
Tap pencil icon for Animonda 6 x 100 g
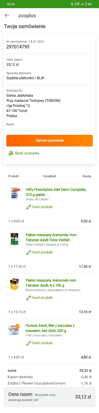(x=28, y=298)
